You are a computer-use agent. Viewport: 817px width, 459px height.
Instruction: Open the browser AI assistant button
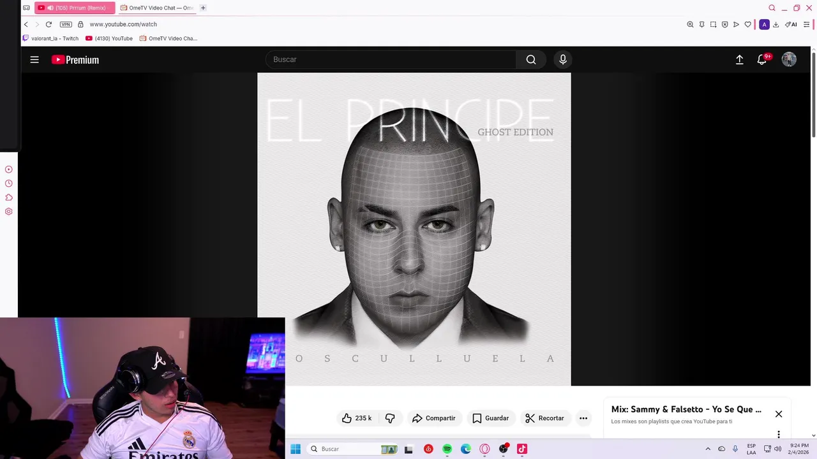[791, 24]
